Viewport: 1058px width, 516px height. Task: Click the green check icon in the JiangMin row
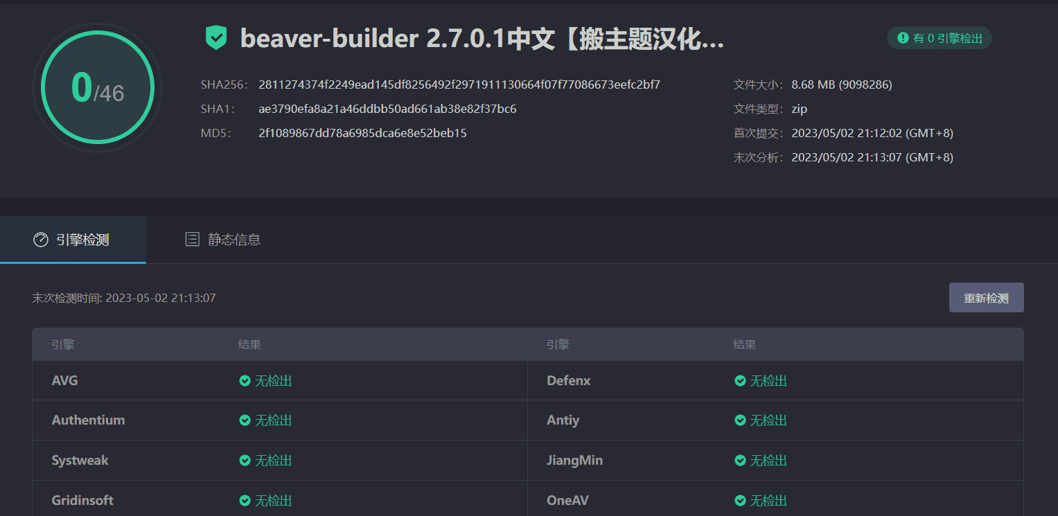tap(740, 460)
